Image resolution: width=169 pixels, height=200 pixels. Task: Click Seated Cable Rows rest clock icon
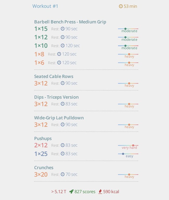[x=62, y=83]
